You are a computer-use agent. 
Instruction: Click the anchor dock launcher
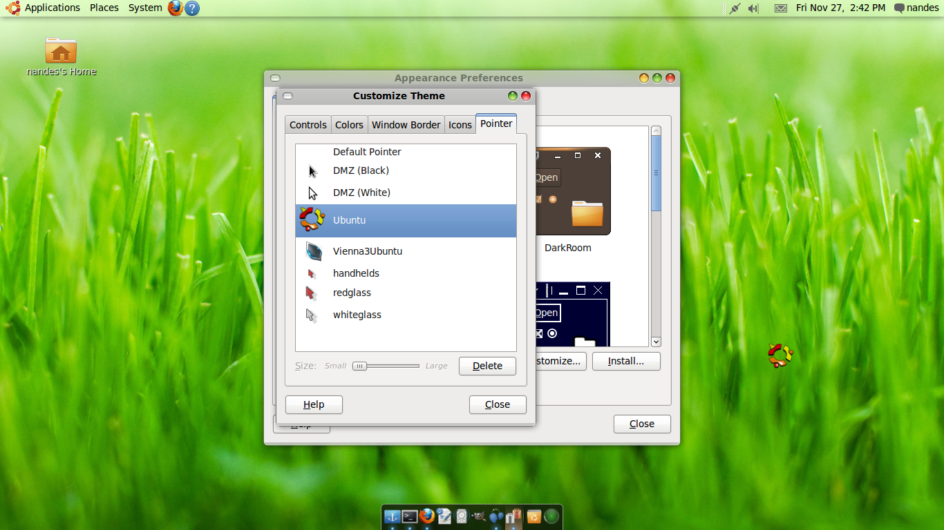pyautogui.click(x=393, y=518)
